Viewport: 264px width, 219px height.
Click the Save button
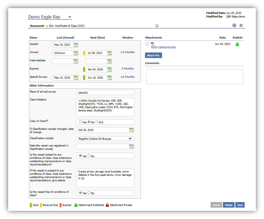(x=240, y=205)
